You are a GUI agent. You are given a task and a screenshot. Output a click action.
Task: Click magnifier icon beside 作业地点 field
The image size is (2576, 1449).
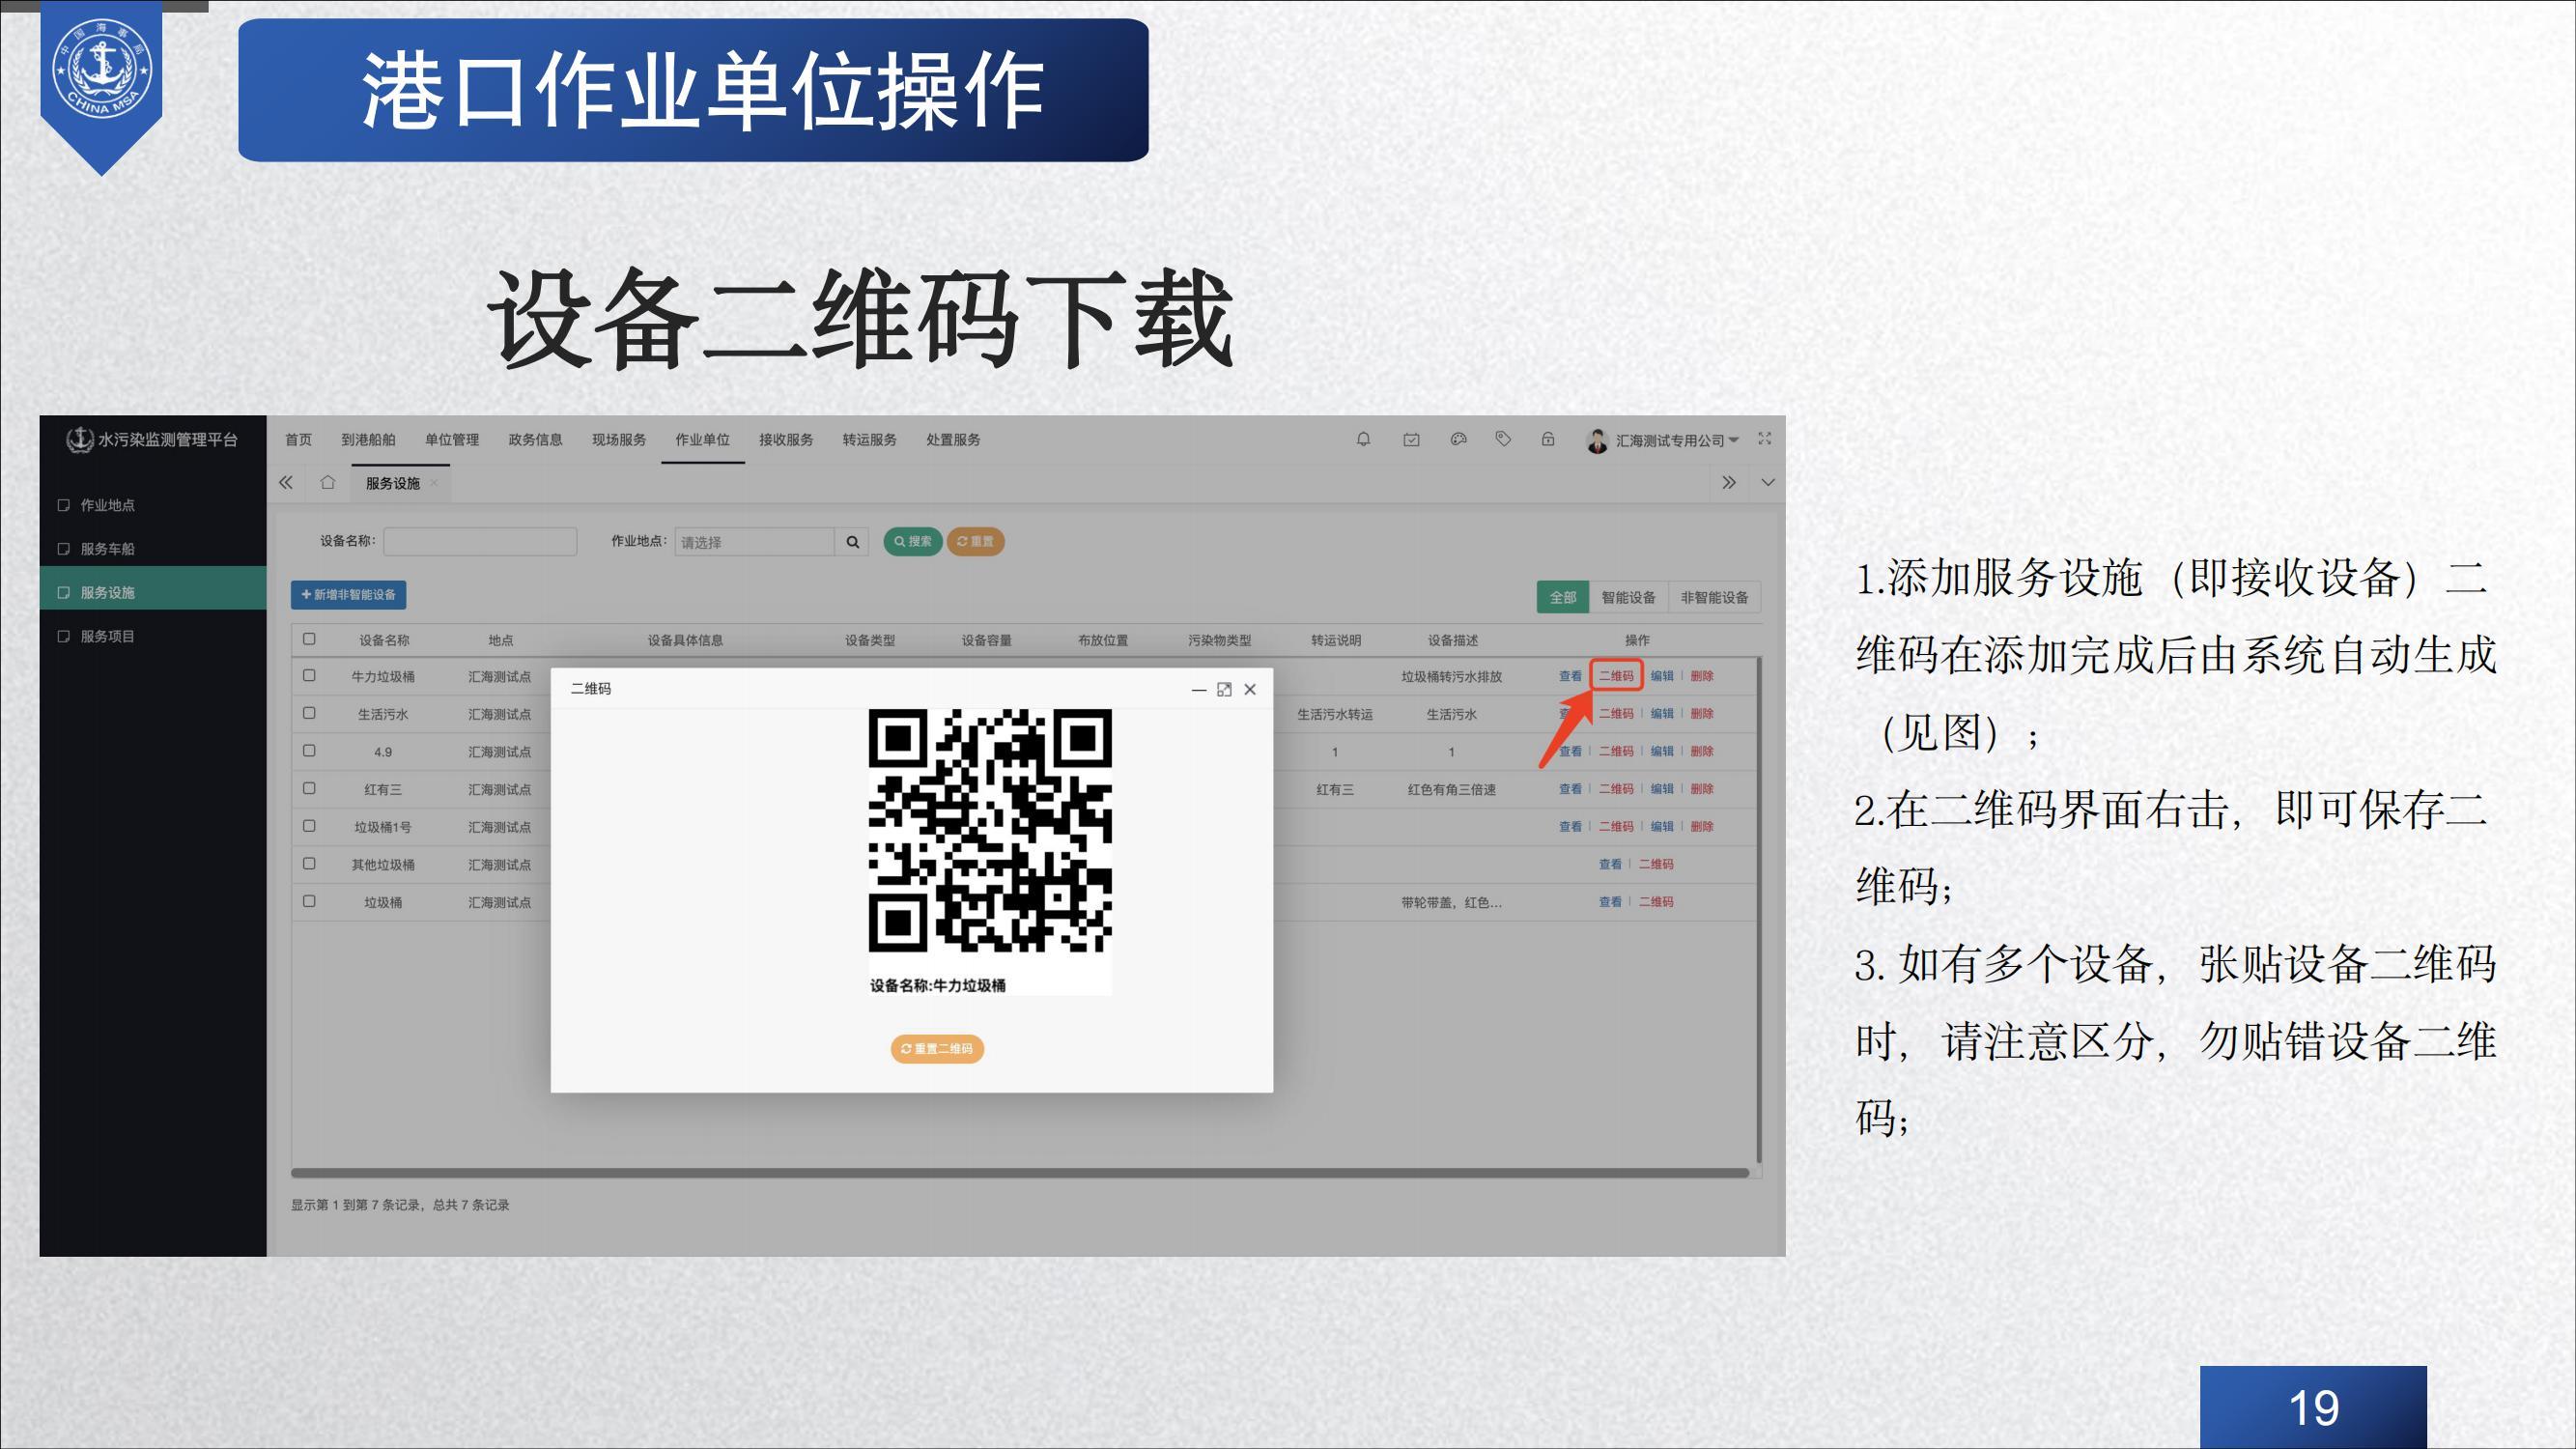(852, 542)
